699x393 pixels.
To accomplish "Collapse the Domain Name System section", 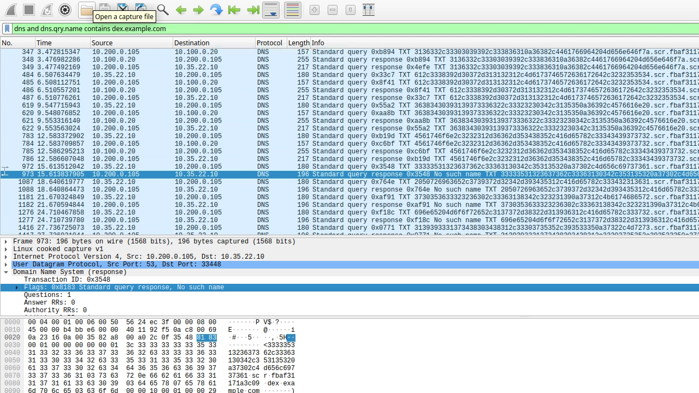I will point(6,272).
